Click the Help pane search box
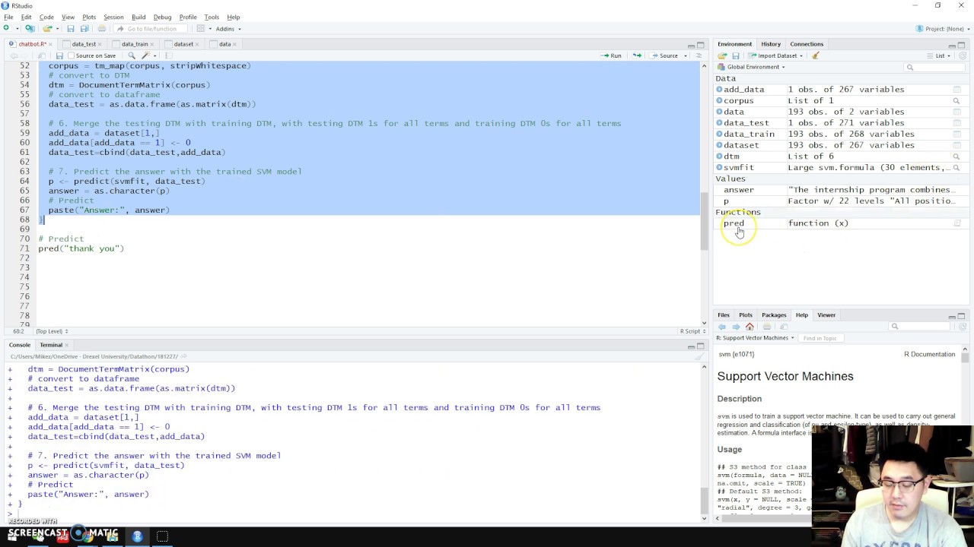 coord(921,327)
